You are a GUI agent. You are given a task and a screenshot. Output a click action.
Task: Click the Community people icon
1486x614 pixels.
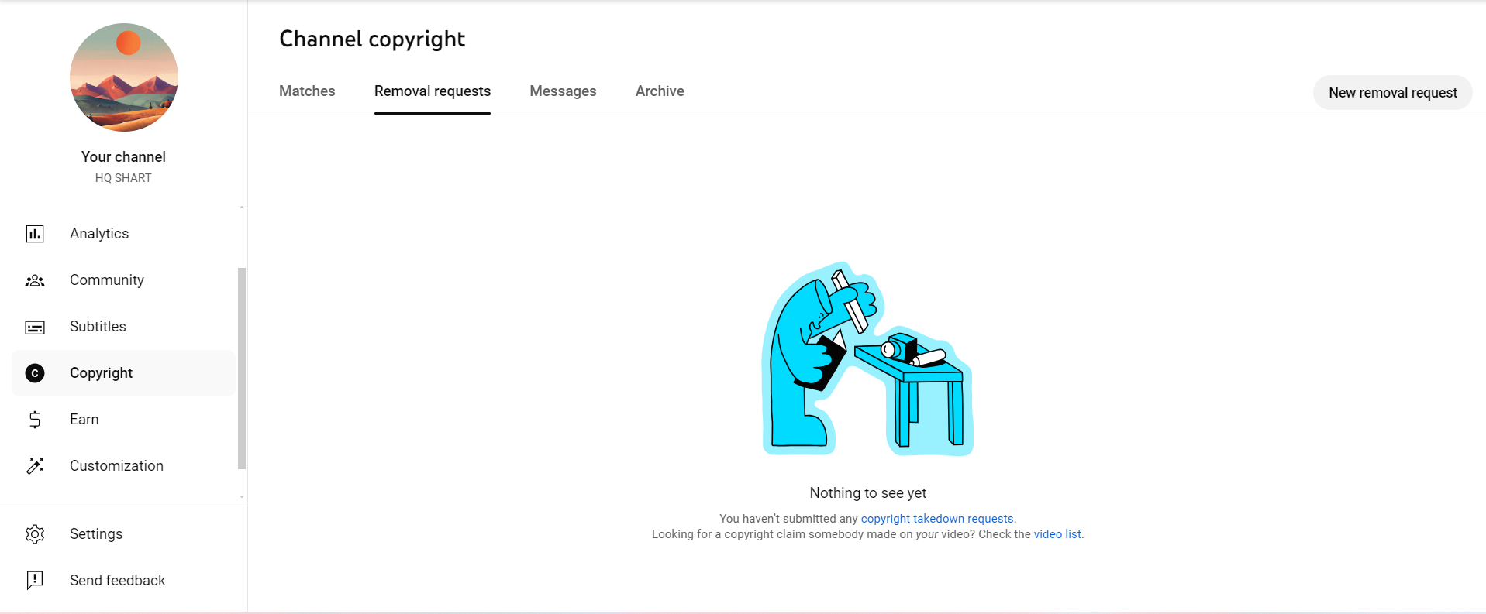[x=35, y=280]
